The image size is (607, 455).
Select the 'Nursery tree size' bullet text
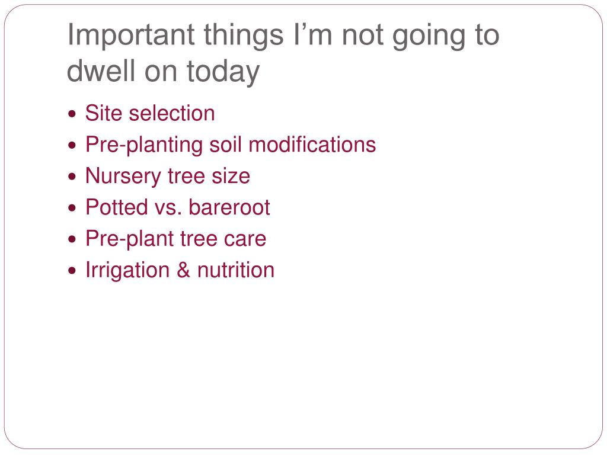[x=168, y=177]
